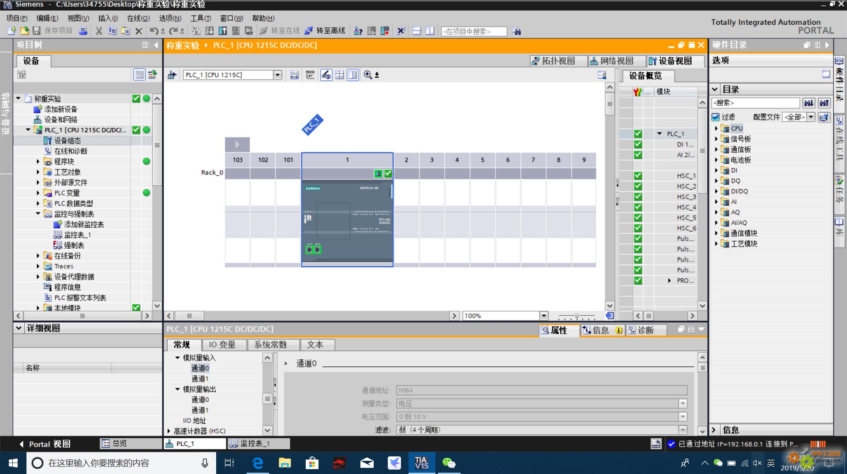The image size is (847, 474).
Task: Click the project search input field
Action: tap(474, 31)
